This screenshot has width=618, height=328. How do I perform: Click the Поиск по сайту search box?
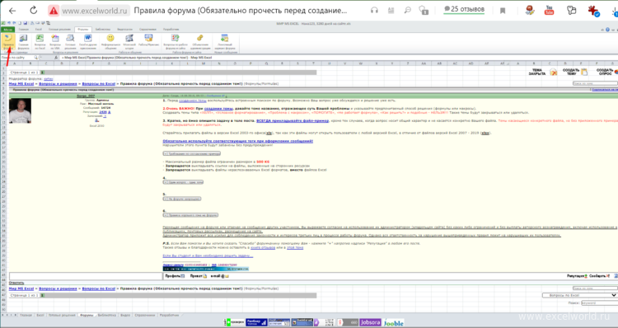point(17,58)
